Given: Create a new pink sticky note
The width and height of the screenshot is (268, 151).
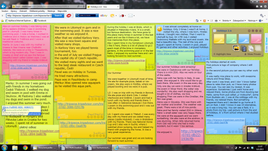Looking at the screenshot, I should [x=256, y=39].
